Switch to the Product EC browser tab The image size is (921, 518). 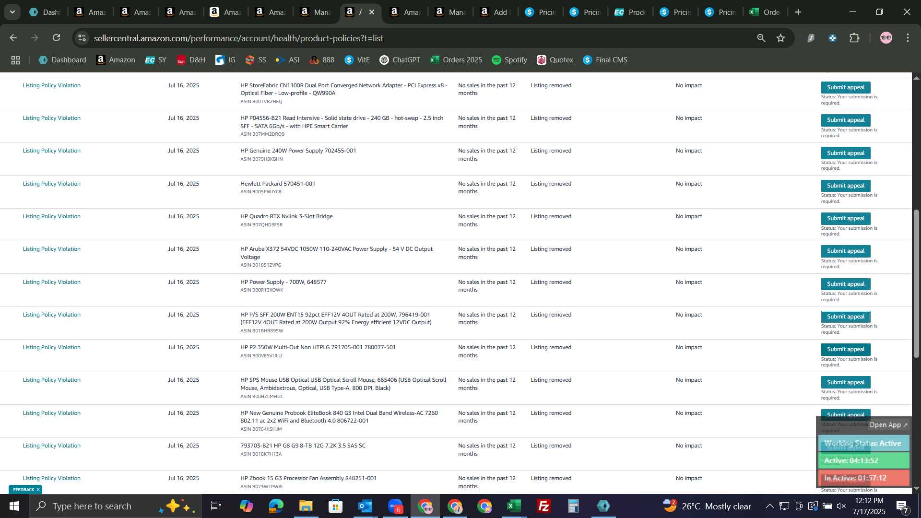(631, 12)
